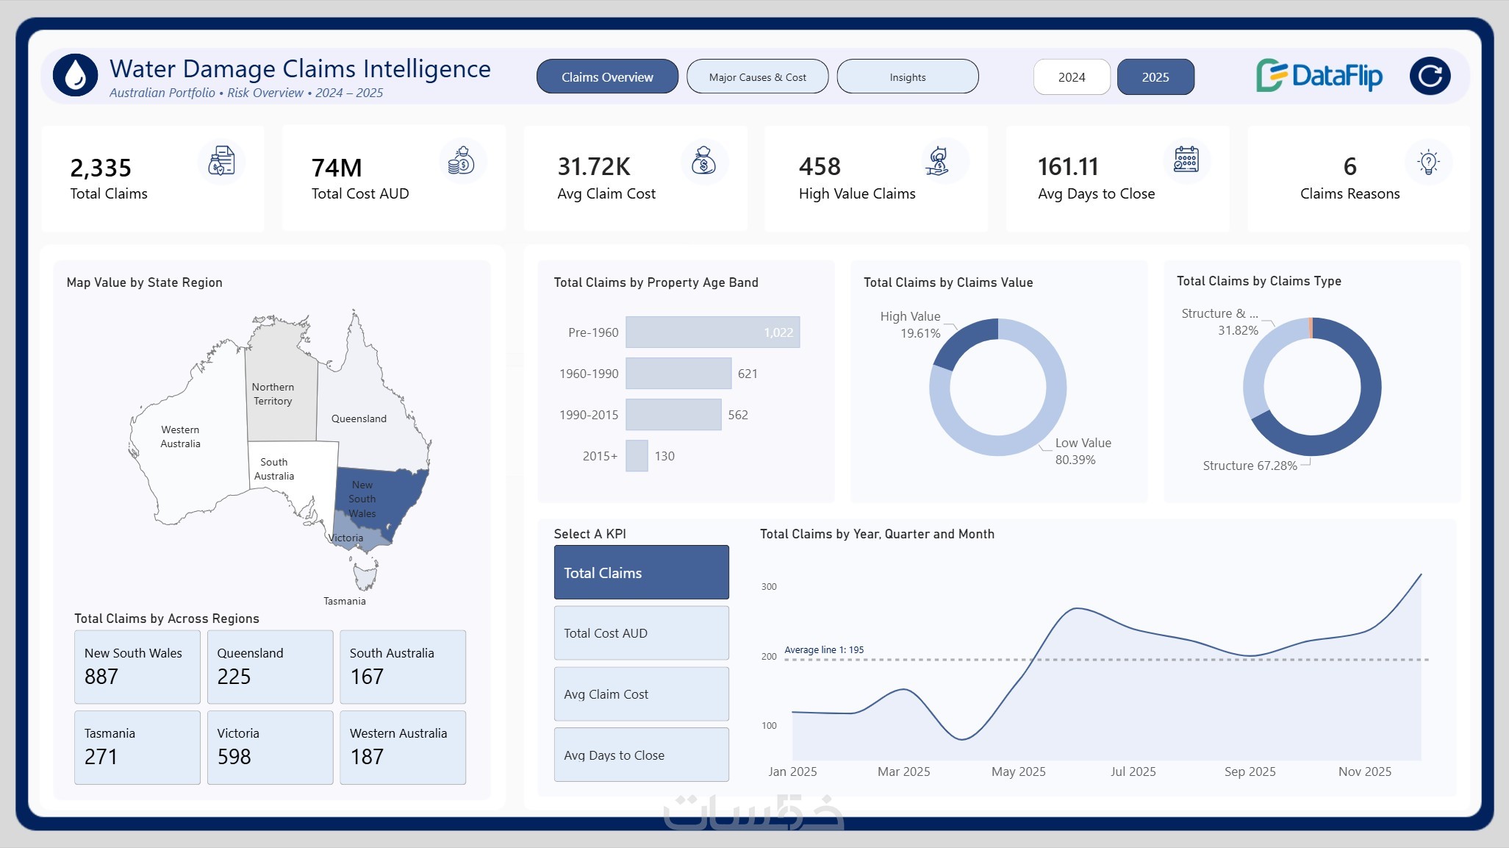Select the 2024 year filter
The height and width of the screenshot is (848, 1509).
tap(1072, 77)
